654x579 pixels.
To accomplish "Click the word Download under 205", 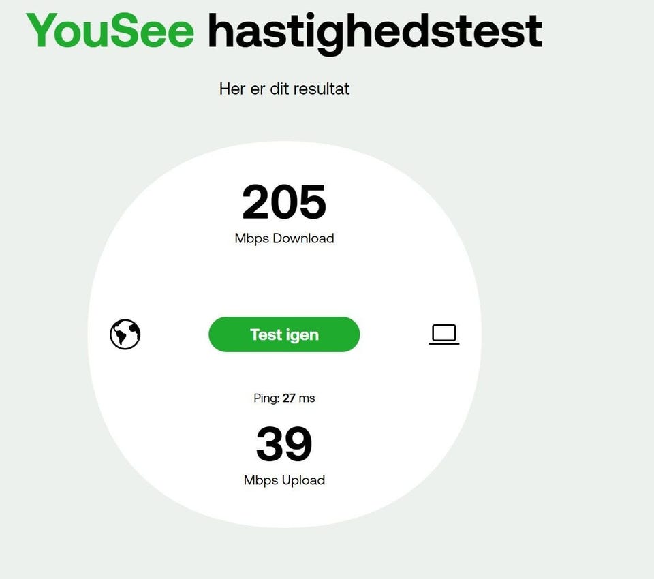I will coord(304,238).
